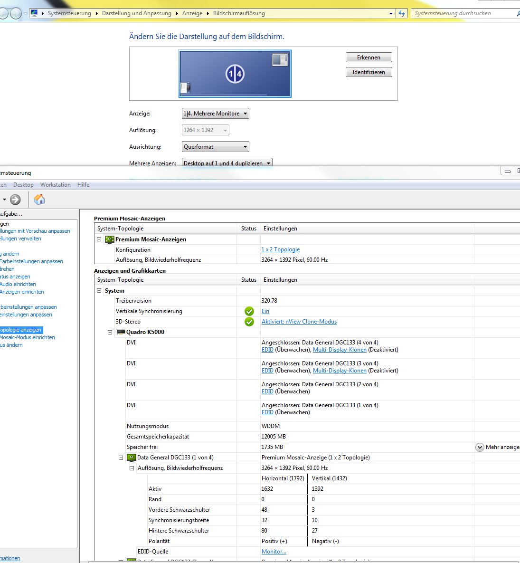This screenshot has height=563, width=520.
Task: Click the Premium Mosaic-Anzeigen monitor icon
Action: (109, 239)
